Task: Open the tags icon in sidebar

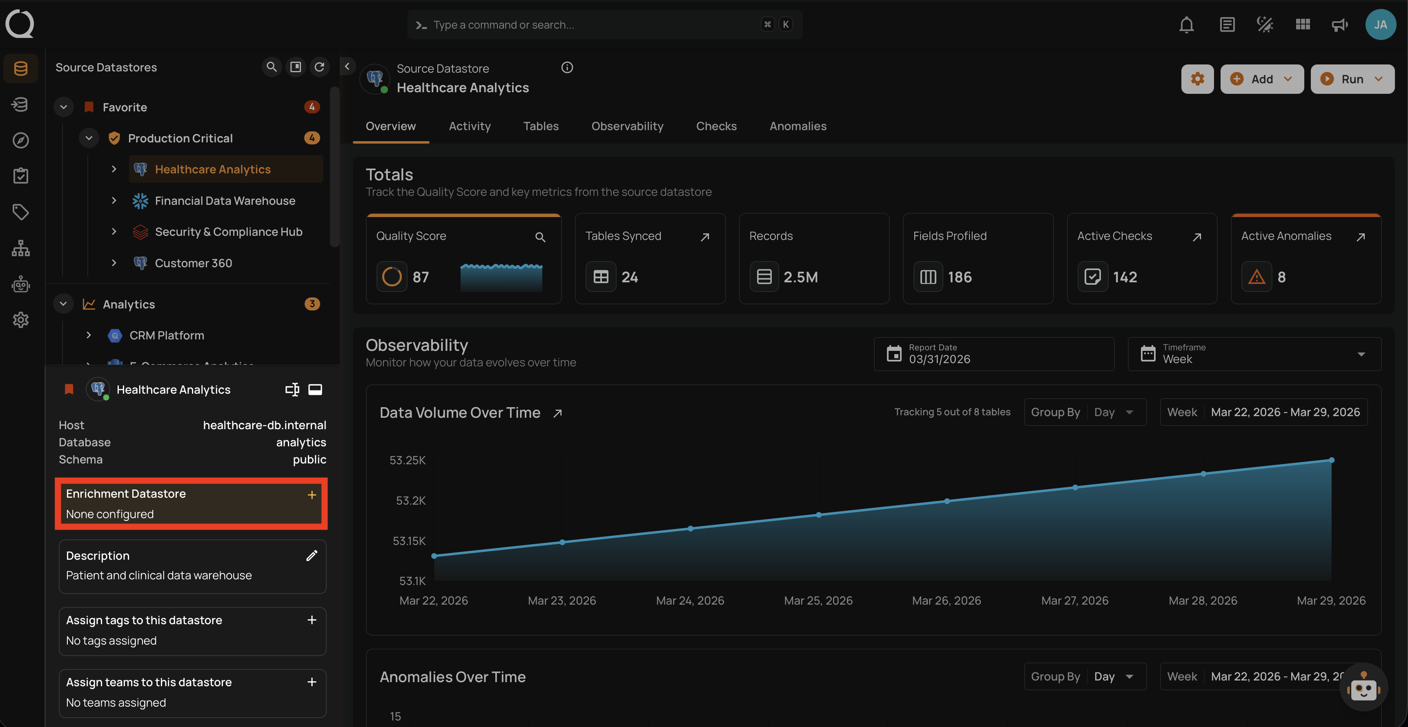Action: coord(21,212)
